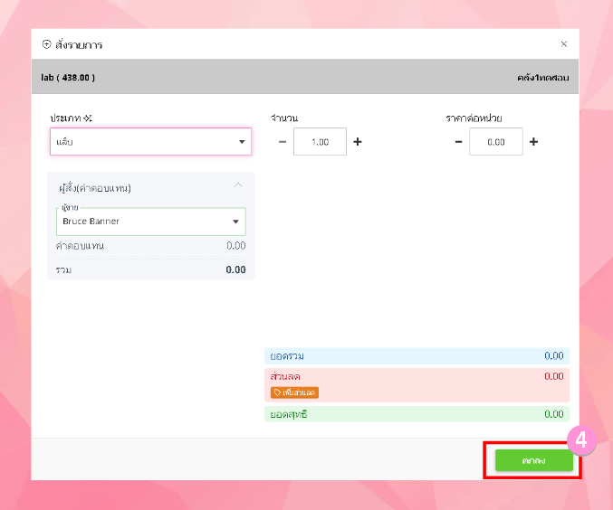Viewport: 613px width, 510px height.
Task: Click the รวม bold value 0.00
Action: (235, 269)
